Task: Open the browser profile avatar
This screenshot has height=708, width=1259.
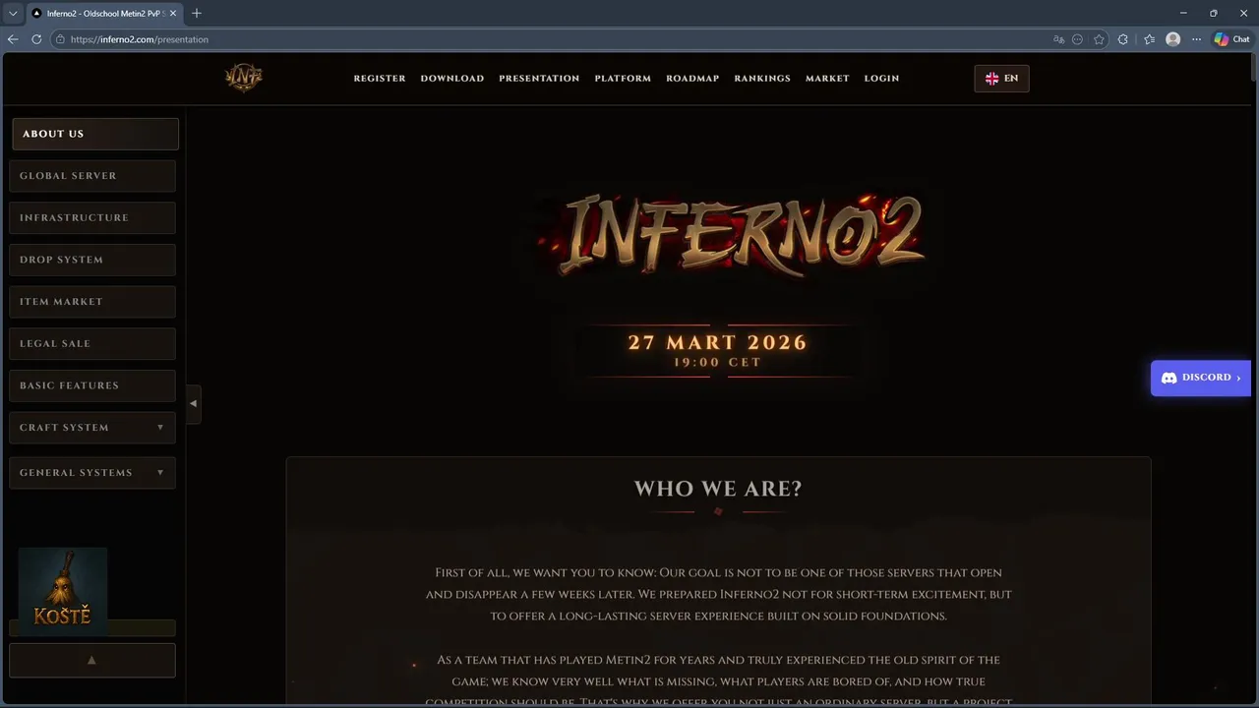Action: pos(1172,39)
